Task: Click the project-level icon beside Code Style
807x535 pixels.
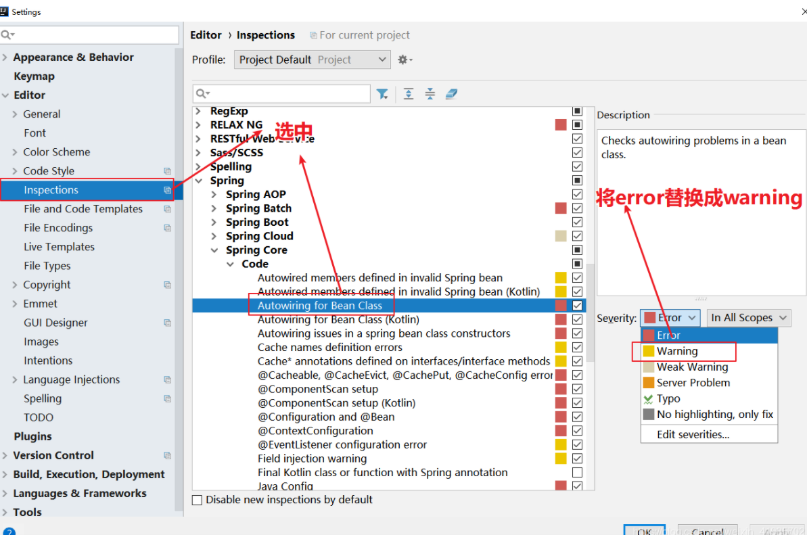Action: click(167, 171)
